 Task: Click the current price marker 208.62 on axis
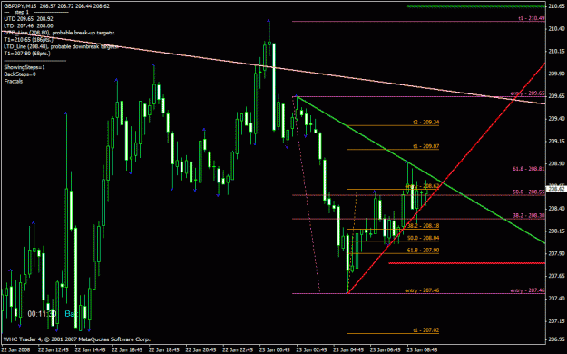coord(557,189)
